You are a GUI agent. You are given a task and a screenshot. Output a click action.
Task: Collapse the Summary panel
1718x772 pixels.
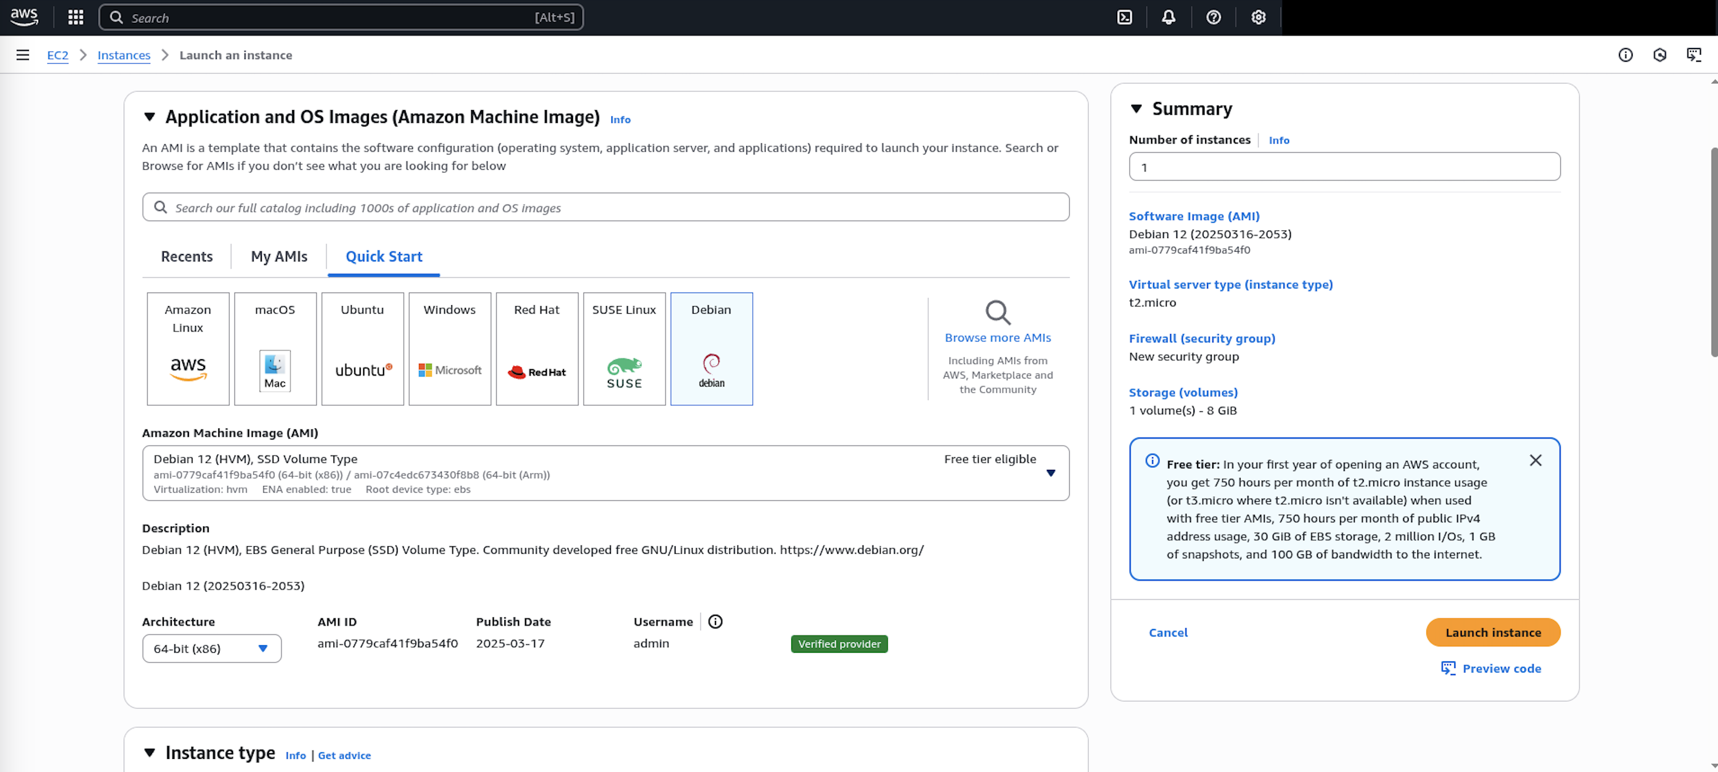point(1136,109)
